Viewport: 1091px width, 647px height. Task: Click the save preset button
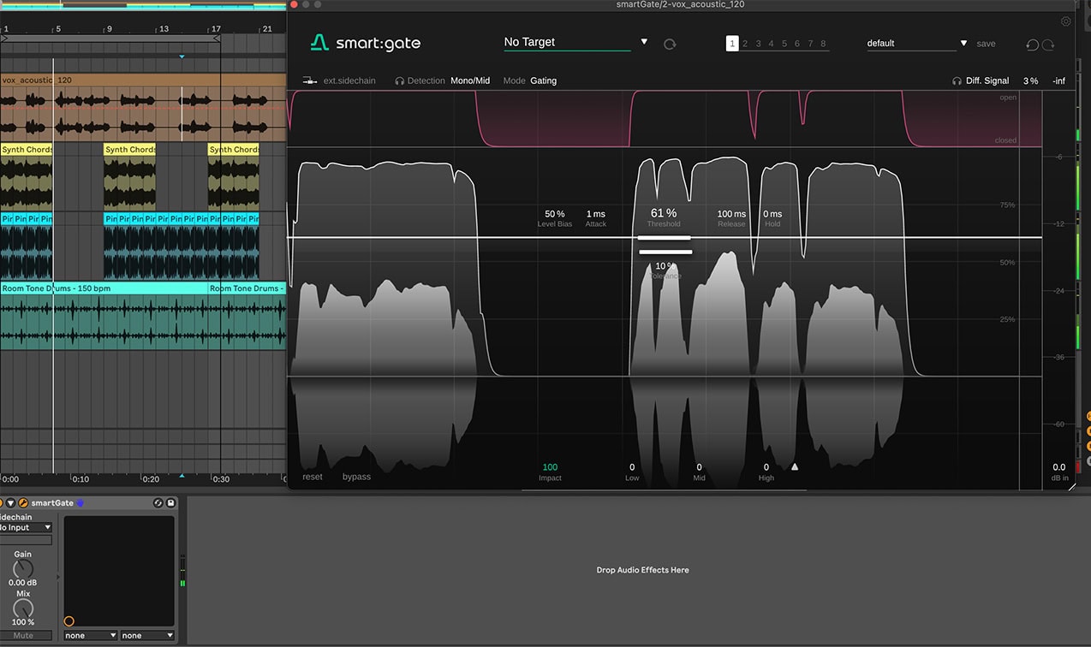[987, 44]
